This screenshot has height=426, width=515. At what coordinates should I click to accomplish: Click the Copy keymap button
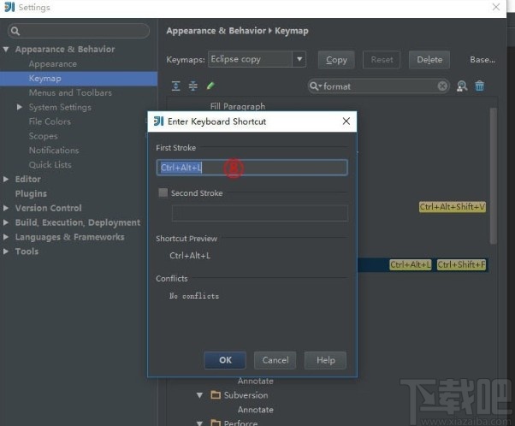point(336,60)
